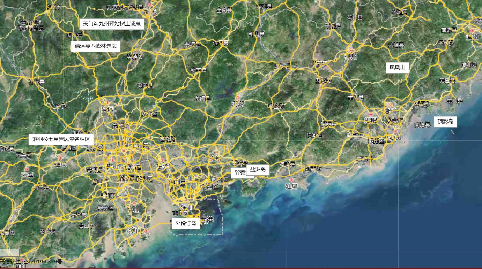Select the marker dot near 澳门

146,231
